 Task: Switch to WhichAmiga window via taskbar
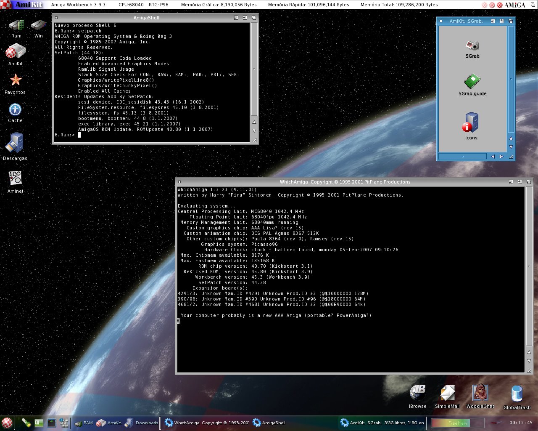[207, 423]
